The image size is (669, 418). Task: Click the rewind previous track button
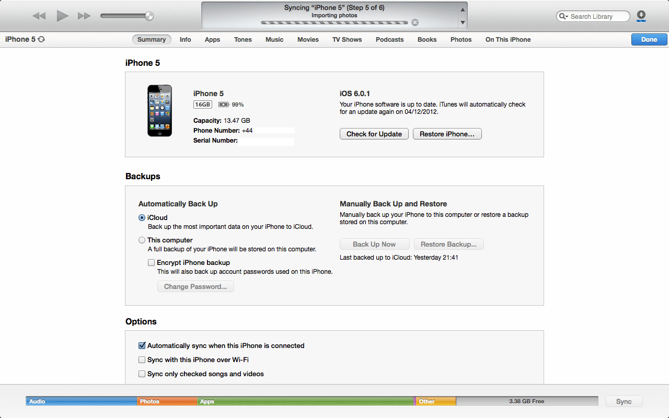coord(39,16)
